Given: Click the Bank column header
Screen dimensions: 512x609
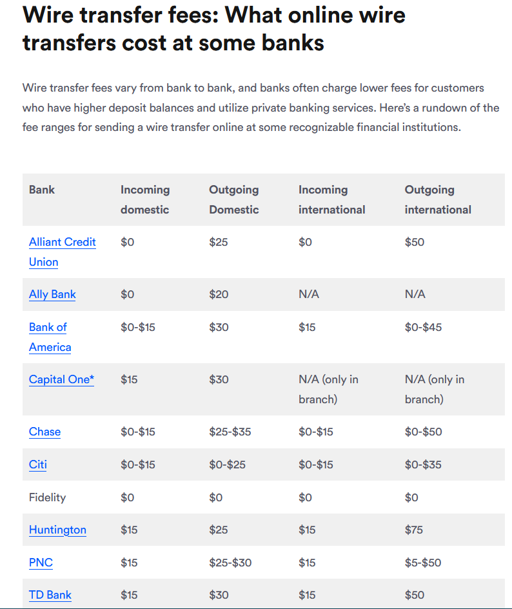Looking at the screenshot, I should (x=42, y=190).
